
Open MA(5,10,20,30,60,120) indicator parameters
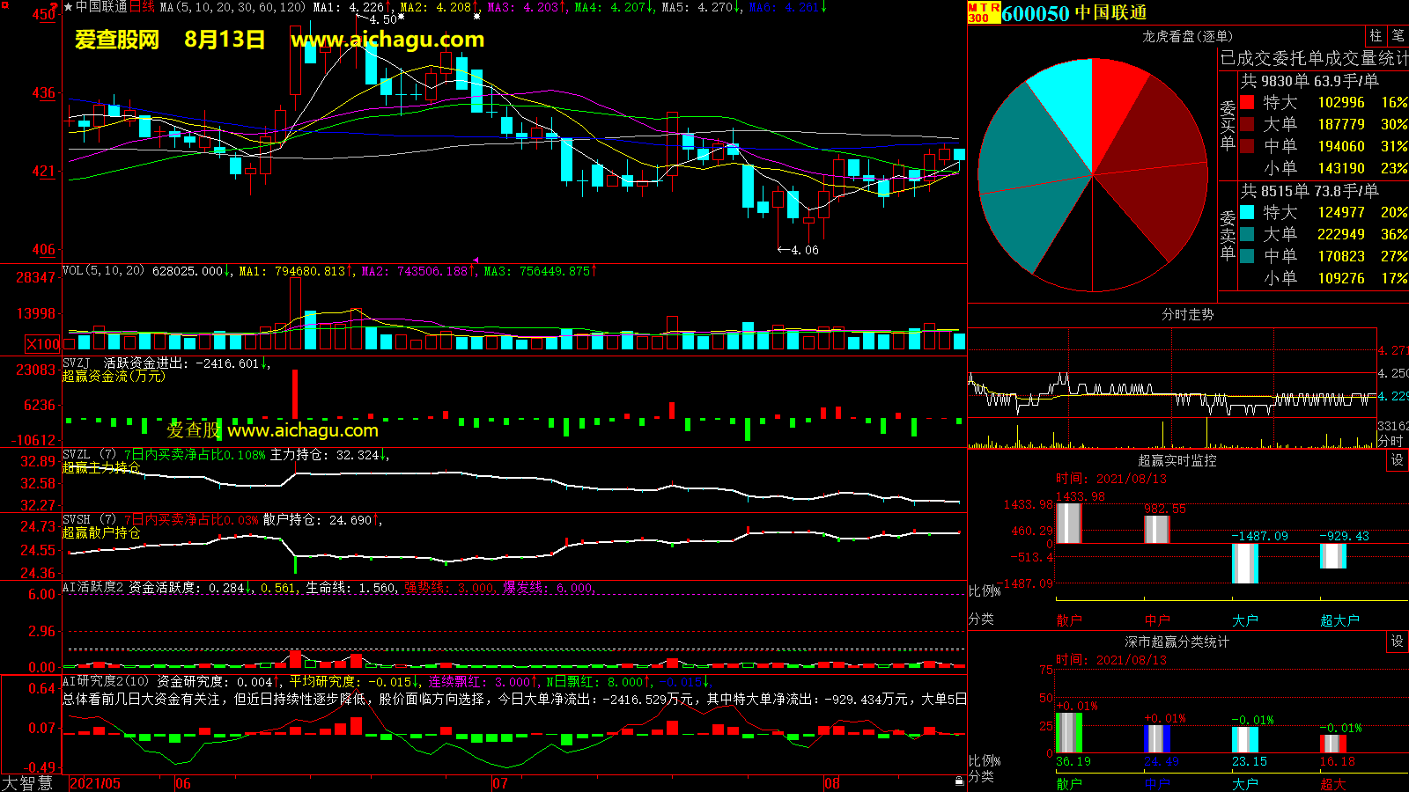(x=232, y=7)
